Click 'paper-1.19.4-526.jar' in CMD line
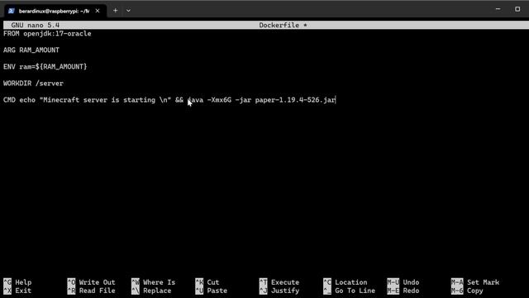The image size is (529, 298). tap(295, 100)
